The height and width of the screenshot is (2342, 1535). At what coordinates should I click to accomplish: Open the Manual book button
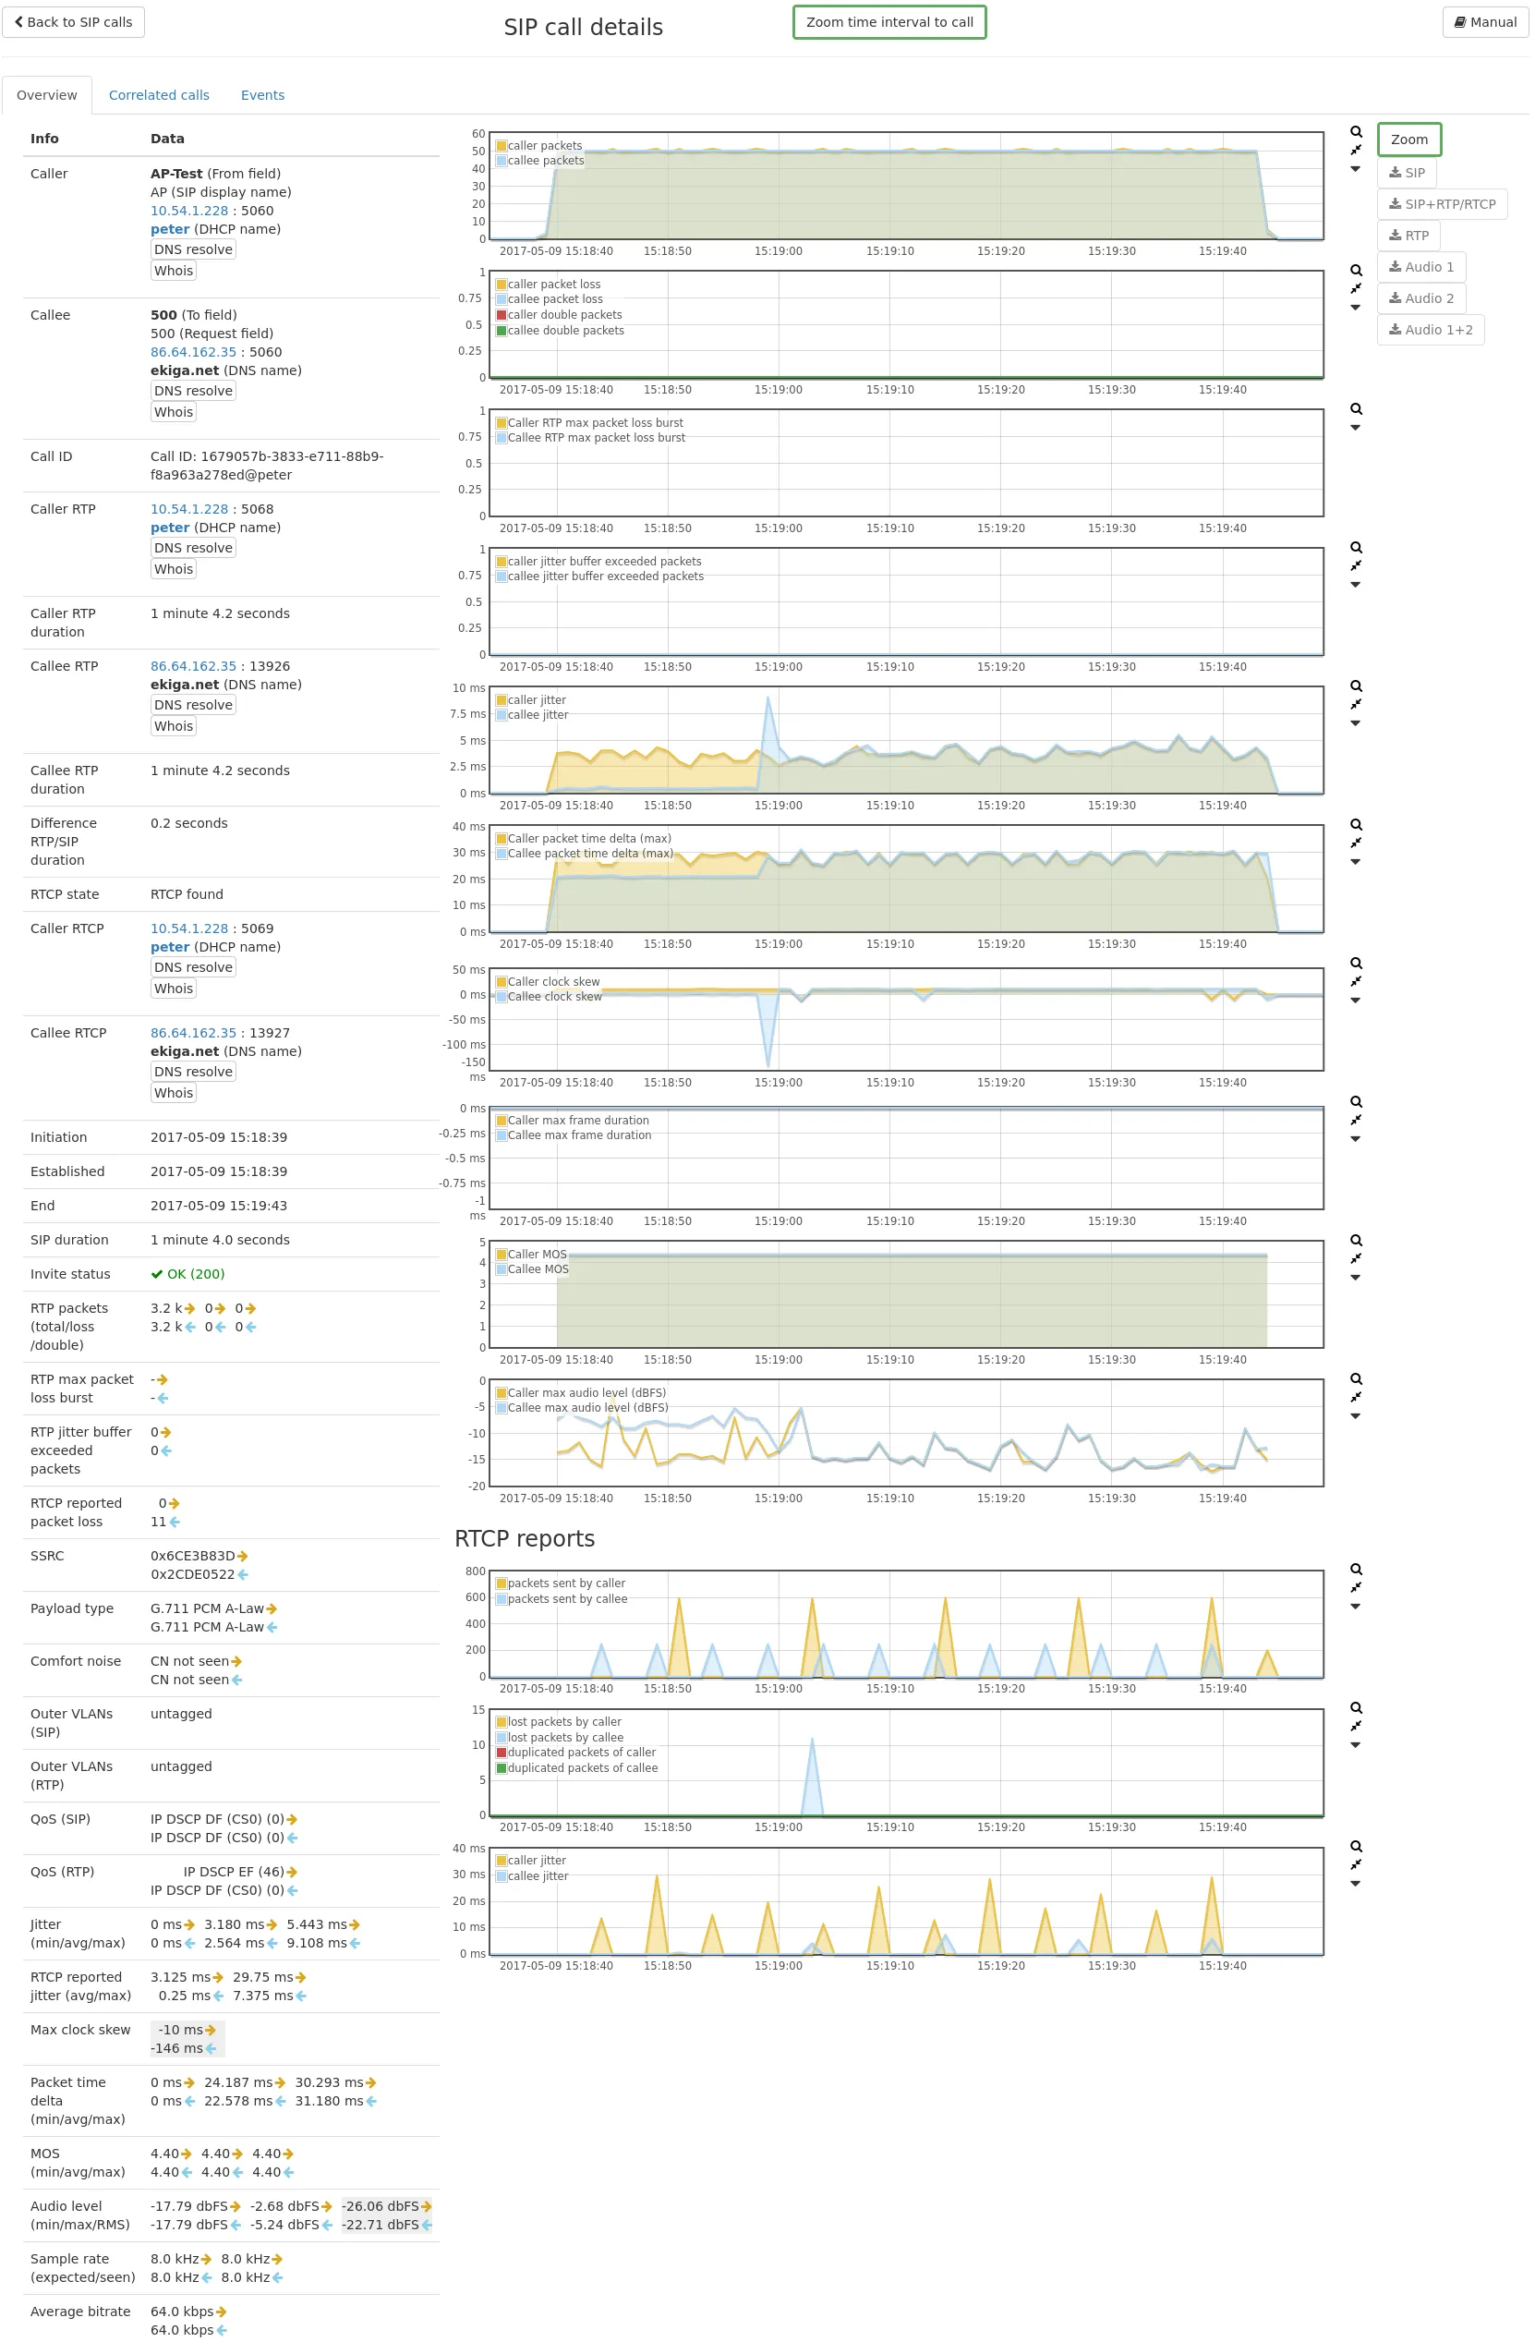pos(1484,22)
